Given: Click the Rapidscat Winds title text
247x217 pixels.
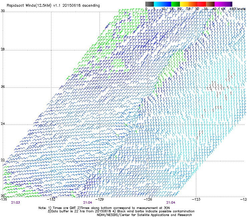Looking at the screenshot, I should click(x=53, y=6).
